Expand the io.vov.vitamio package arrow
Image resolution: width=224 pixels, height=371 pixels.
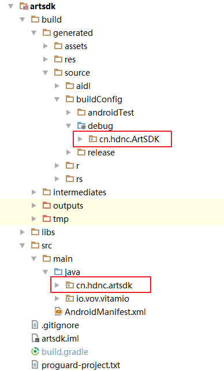click(x=57, y=298)
